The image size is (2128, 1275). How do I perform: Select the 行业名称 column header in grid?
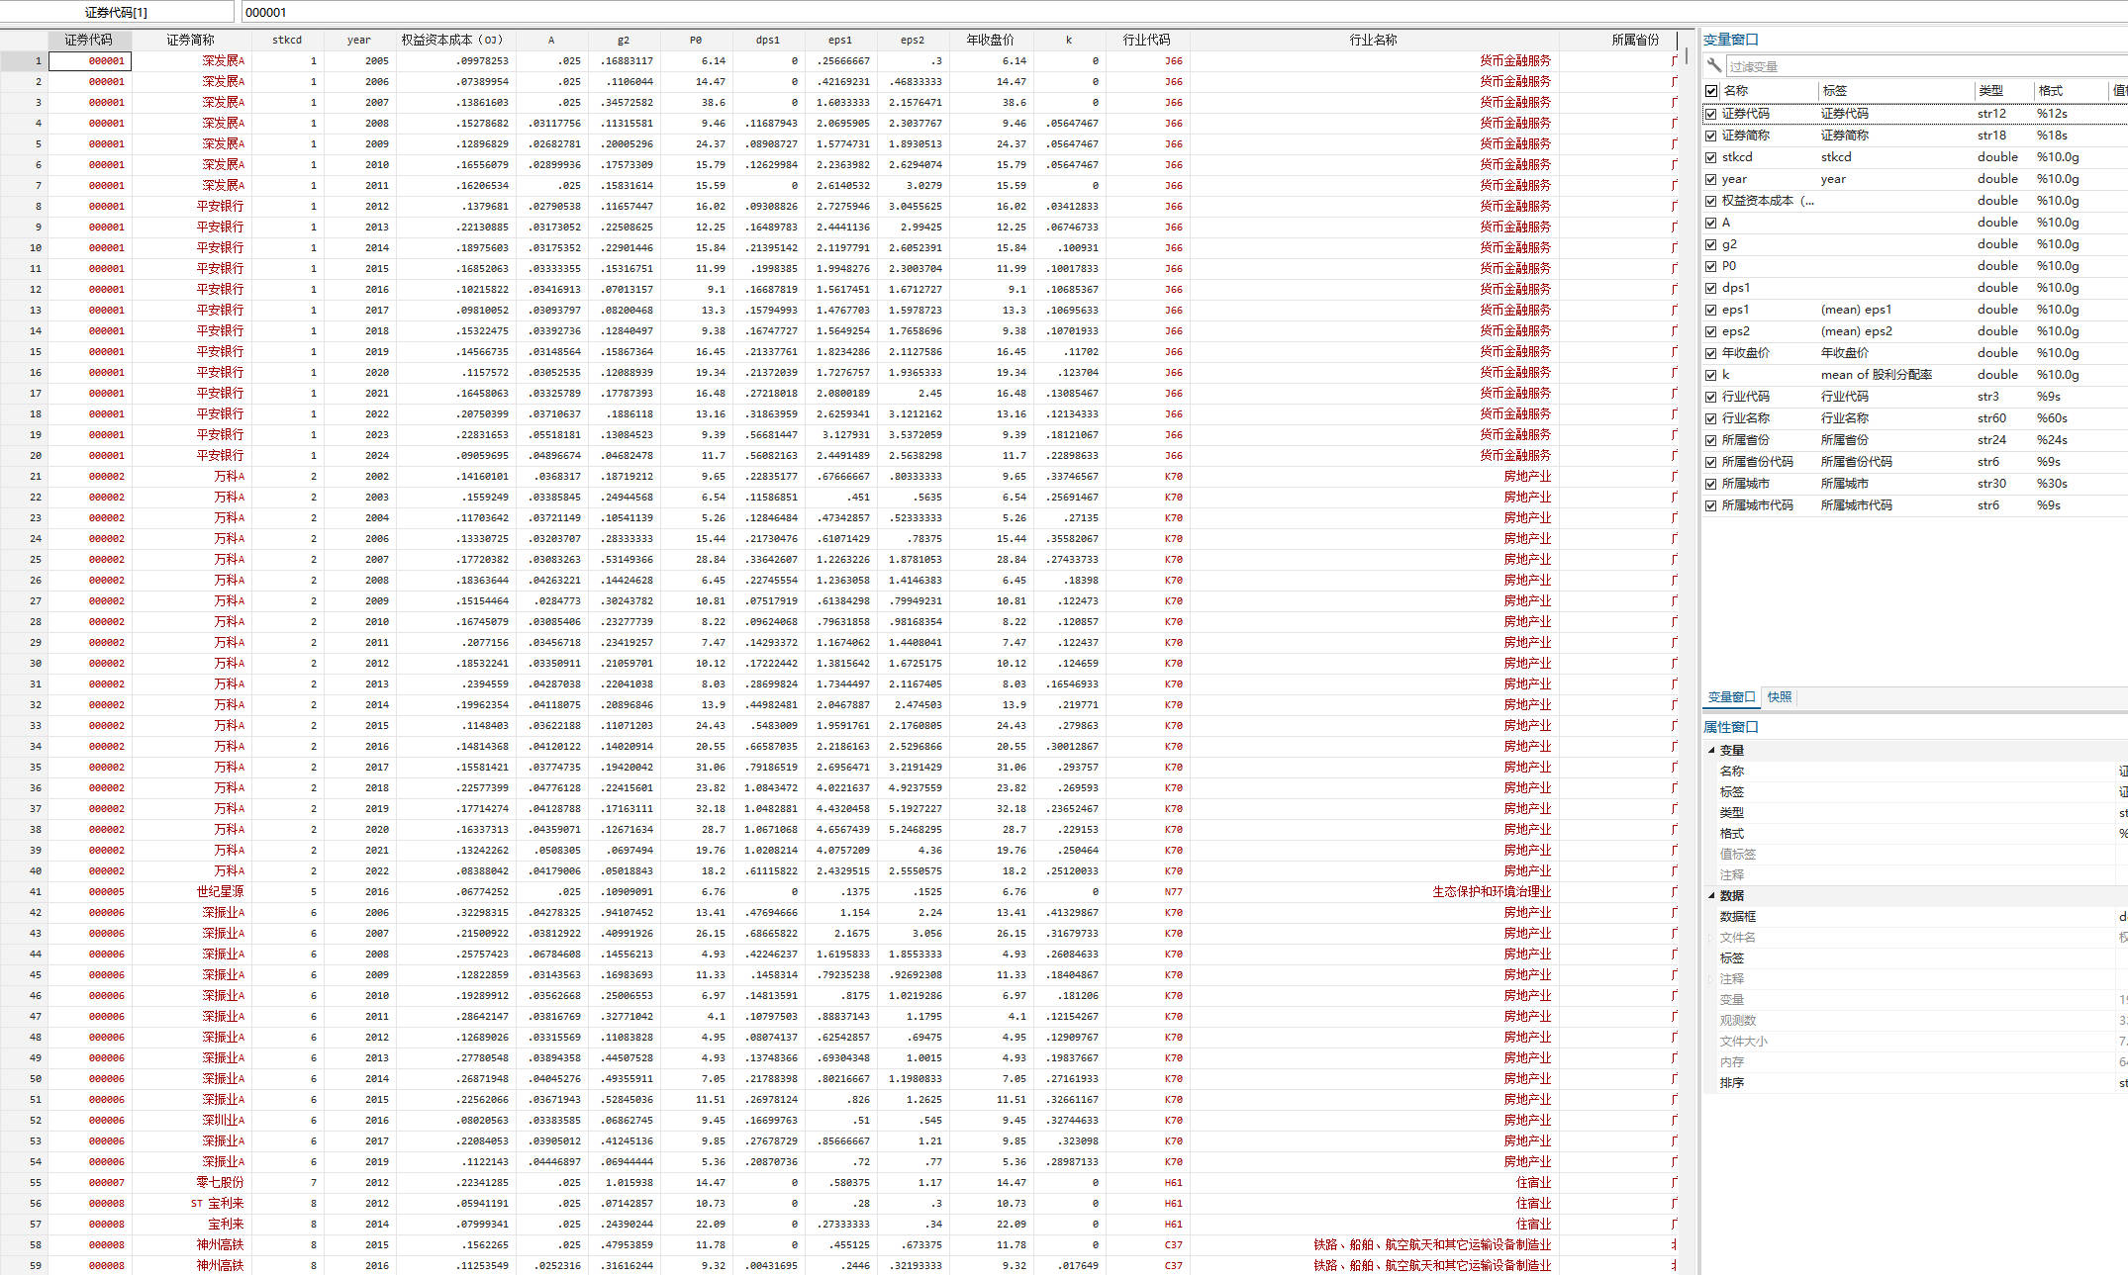coord(1373,40)
